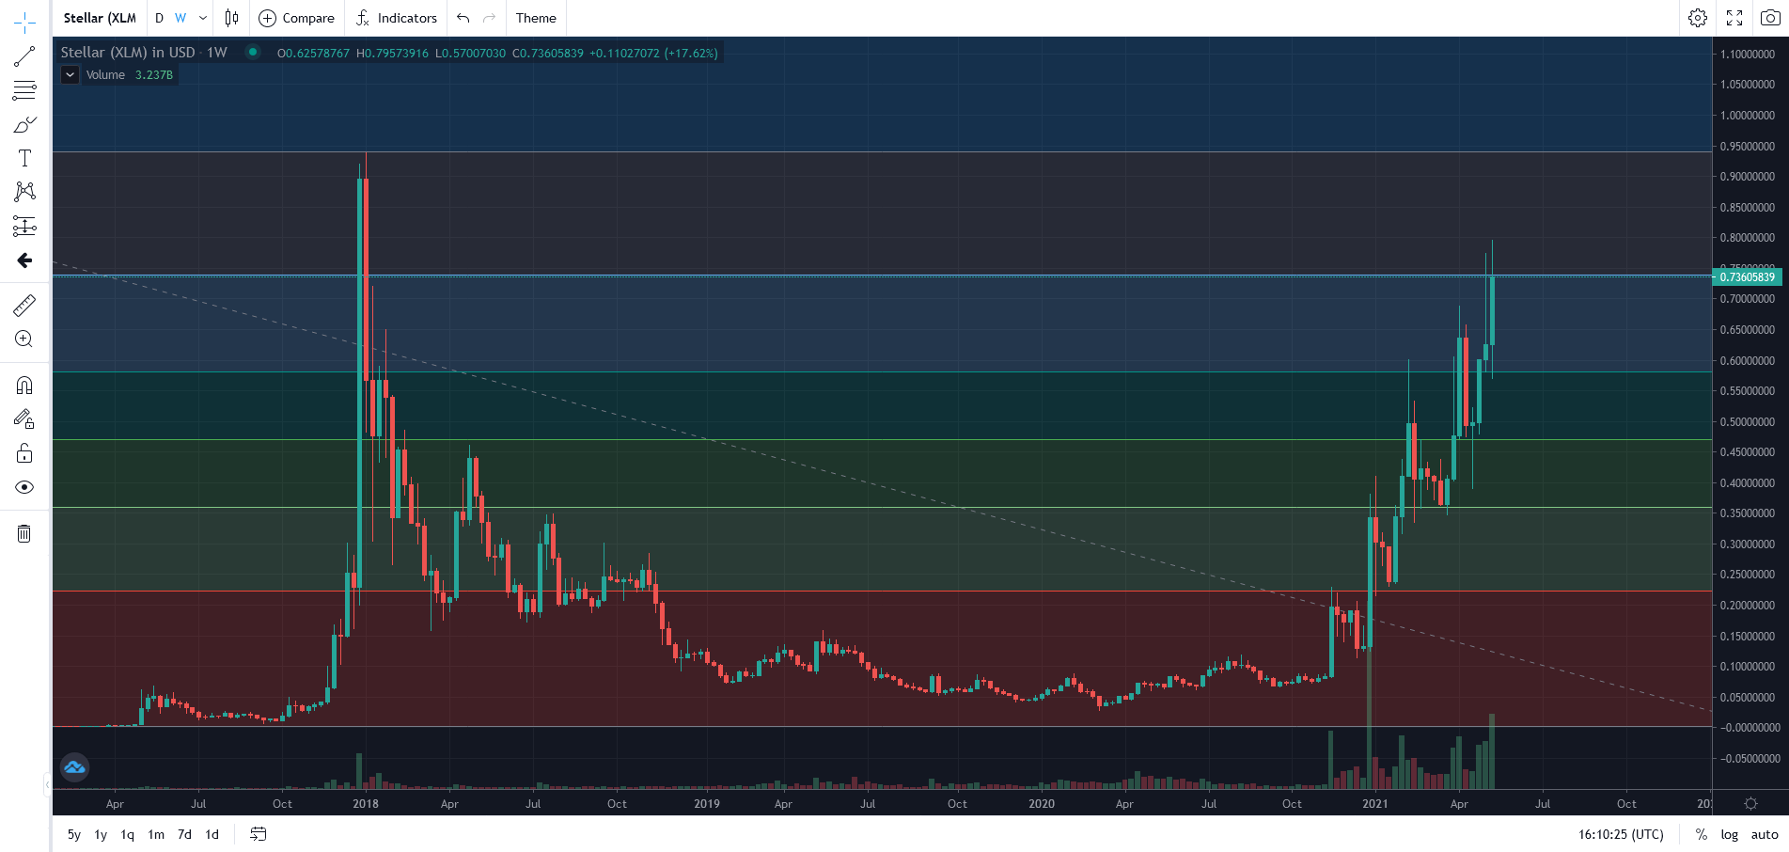Enter fullscreen mode
This screenshot has width=1789, height=852.
tap(1734, 18)
